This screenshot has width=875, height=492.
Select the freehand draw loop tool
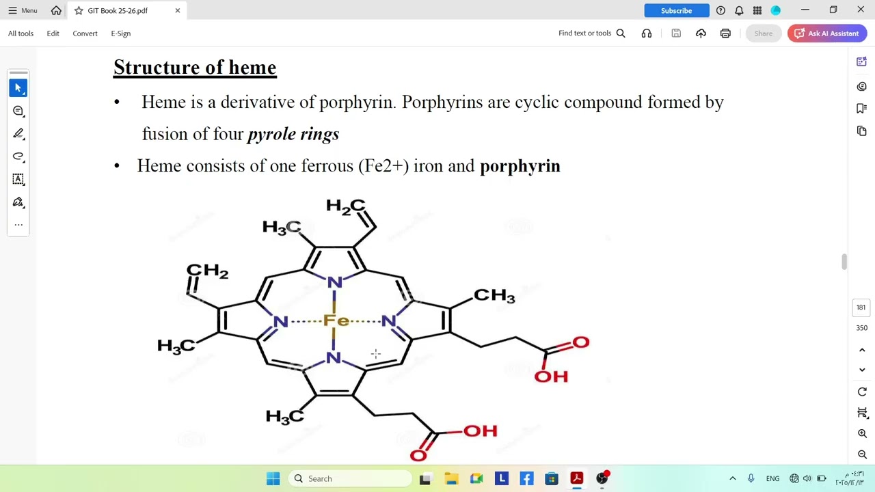click(x=18, y=156)
